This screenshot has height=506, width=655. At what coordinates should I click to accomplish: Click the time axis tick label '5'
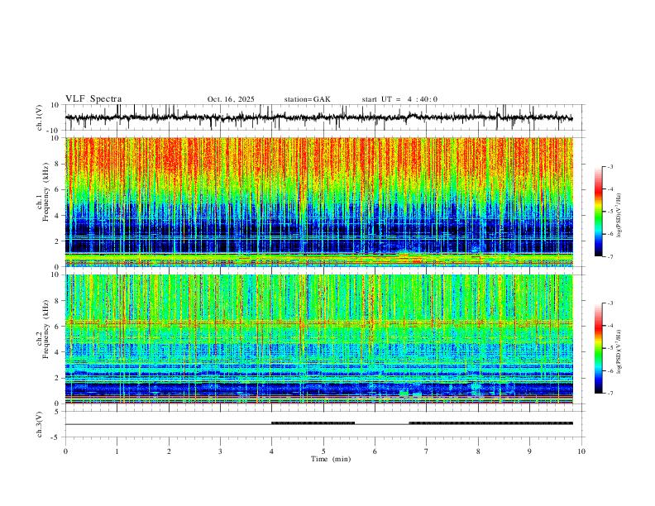[x=323, y=451]
